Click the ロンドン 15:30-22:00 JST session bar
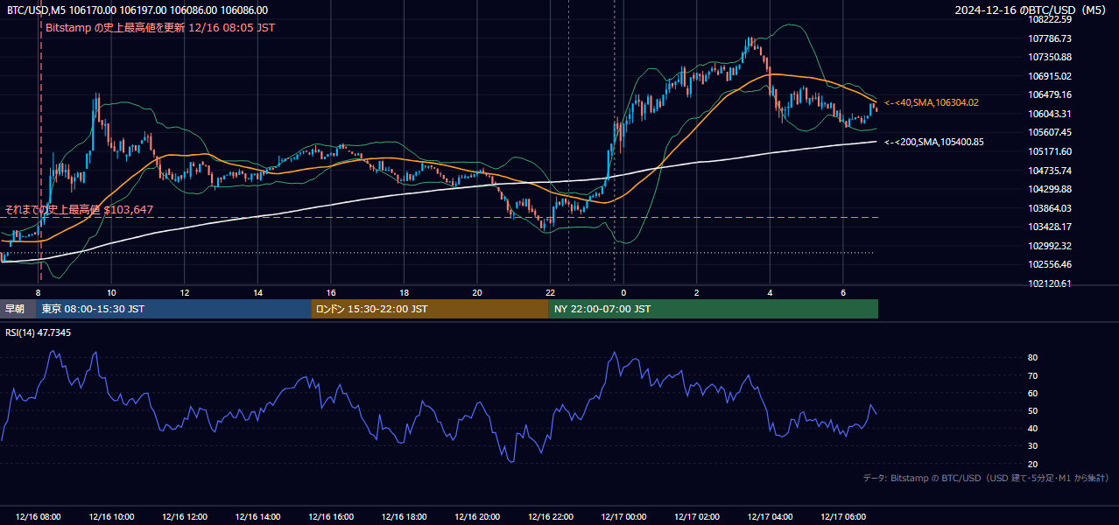Screen dimensions: 1119x525 click(430, 309)
